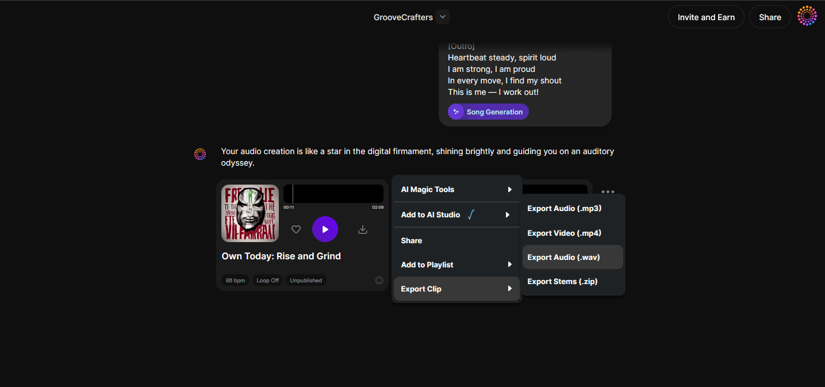
Task: Expand arrow next to Add to AI Studio
Action: pyautogui.click(x=508, y=214)
